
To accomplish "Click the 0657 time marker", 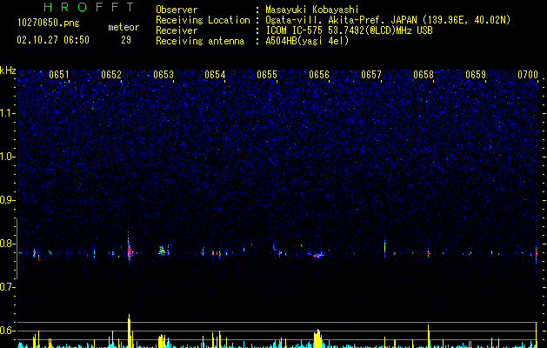I will click(x=371, y=75).
